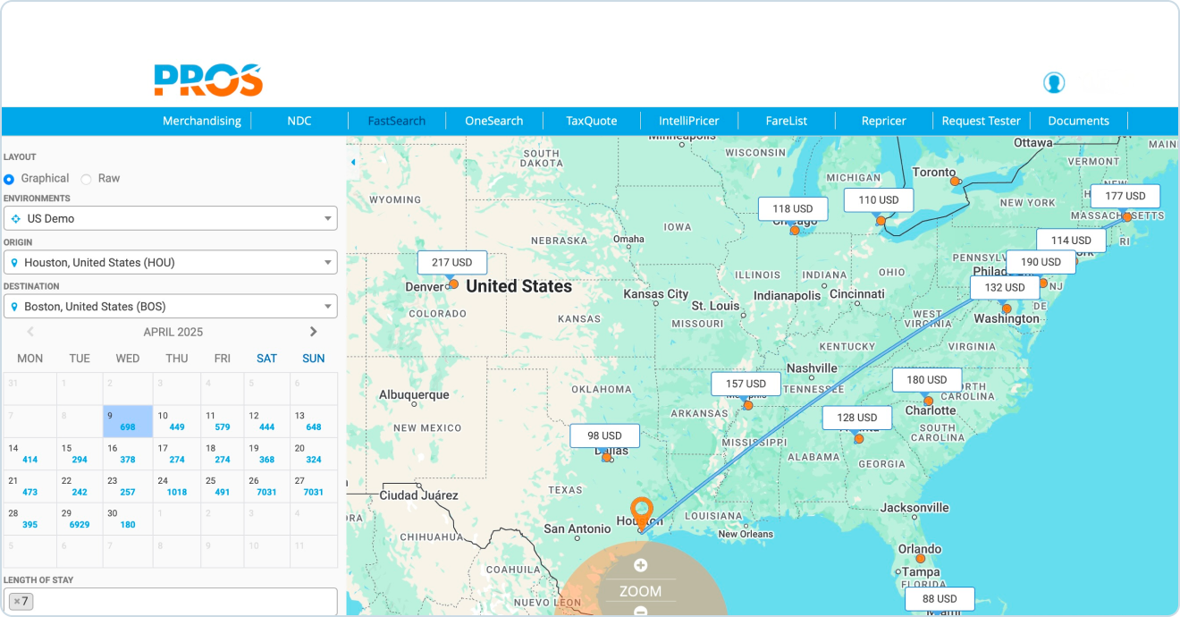Go to next month arrow
1180x617 pixels.
[x=313, y=332]
